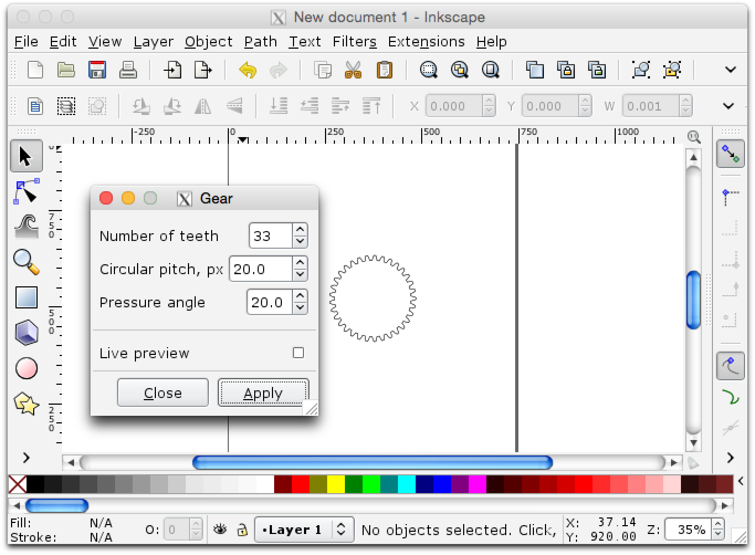Expand toolbox overflow arrow
Screen dimensions: 755x555
[25, 458]
